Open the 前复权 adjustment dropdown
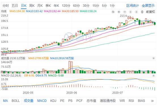The width and height of the screenshot is (157, 106). click(x=150, y=12)
